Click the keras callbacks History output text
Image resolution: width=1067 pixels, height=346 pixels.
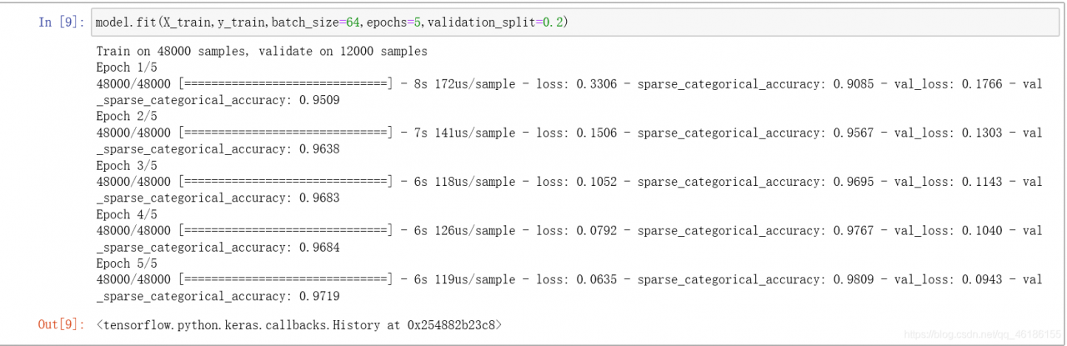(299, 324)
